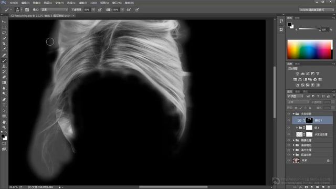Pick a color from the color spectrum ramp
Screen dimensions: 336x189
click(x=310, y=49)
